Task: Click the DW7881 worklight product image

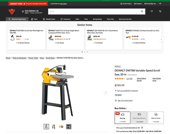Action: (12, 38)
